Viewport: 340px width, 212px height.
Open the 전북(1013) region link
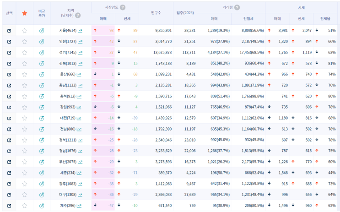pos(67,63)
